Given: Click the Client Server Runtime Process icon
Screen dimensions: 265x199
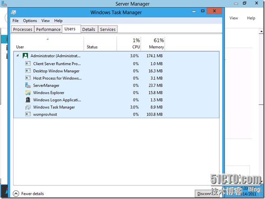Looking at the screenshot, I should [x=28, y=63].
